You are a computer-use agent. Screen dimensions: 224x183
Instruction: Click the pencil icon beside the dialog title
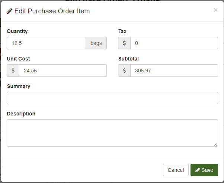coord(10,11)
